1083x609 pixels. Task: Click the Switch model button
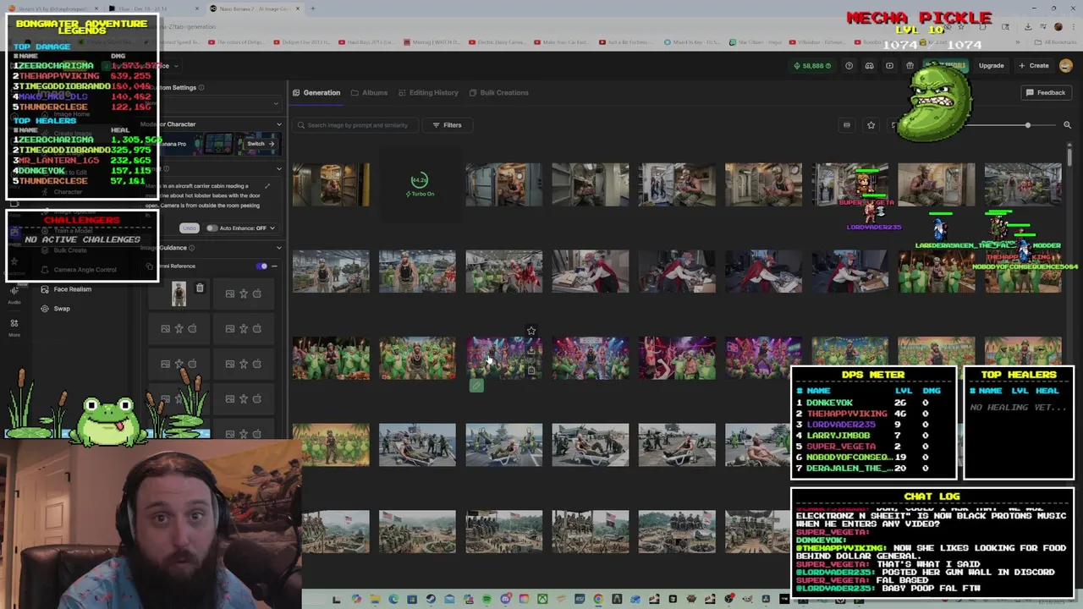[x=261, y=144]
